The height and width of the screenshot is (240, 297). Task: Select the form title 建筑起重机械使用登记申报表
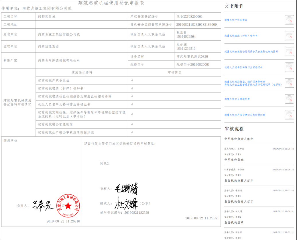111,3
